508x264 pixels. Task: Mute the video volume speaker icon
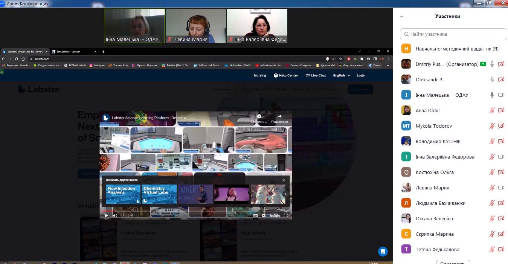pos(115,215)
